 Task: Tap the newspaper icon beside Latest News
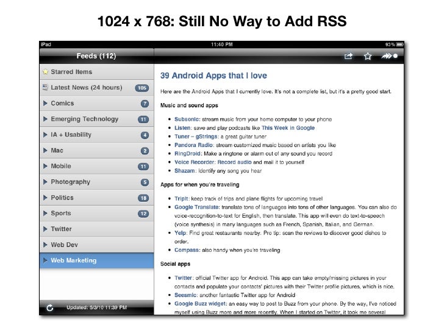coord(45,87)
